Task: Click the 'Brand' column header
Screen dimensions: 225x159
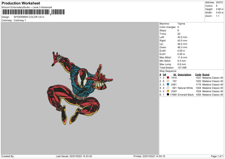Action: pos(206,75)
